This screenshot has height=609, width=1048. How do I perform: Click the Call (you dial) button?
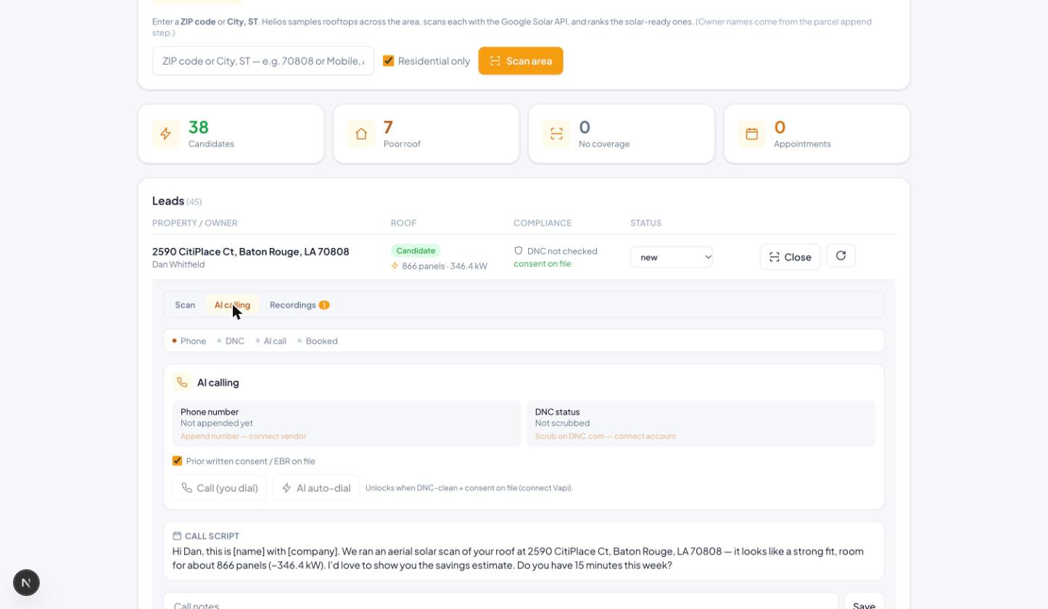tap(220, 488)
